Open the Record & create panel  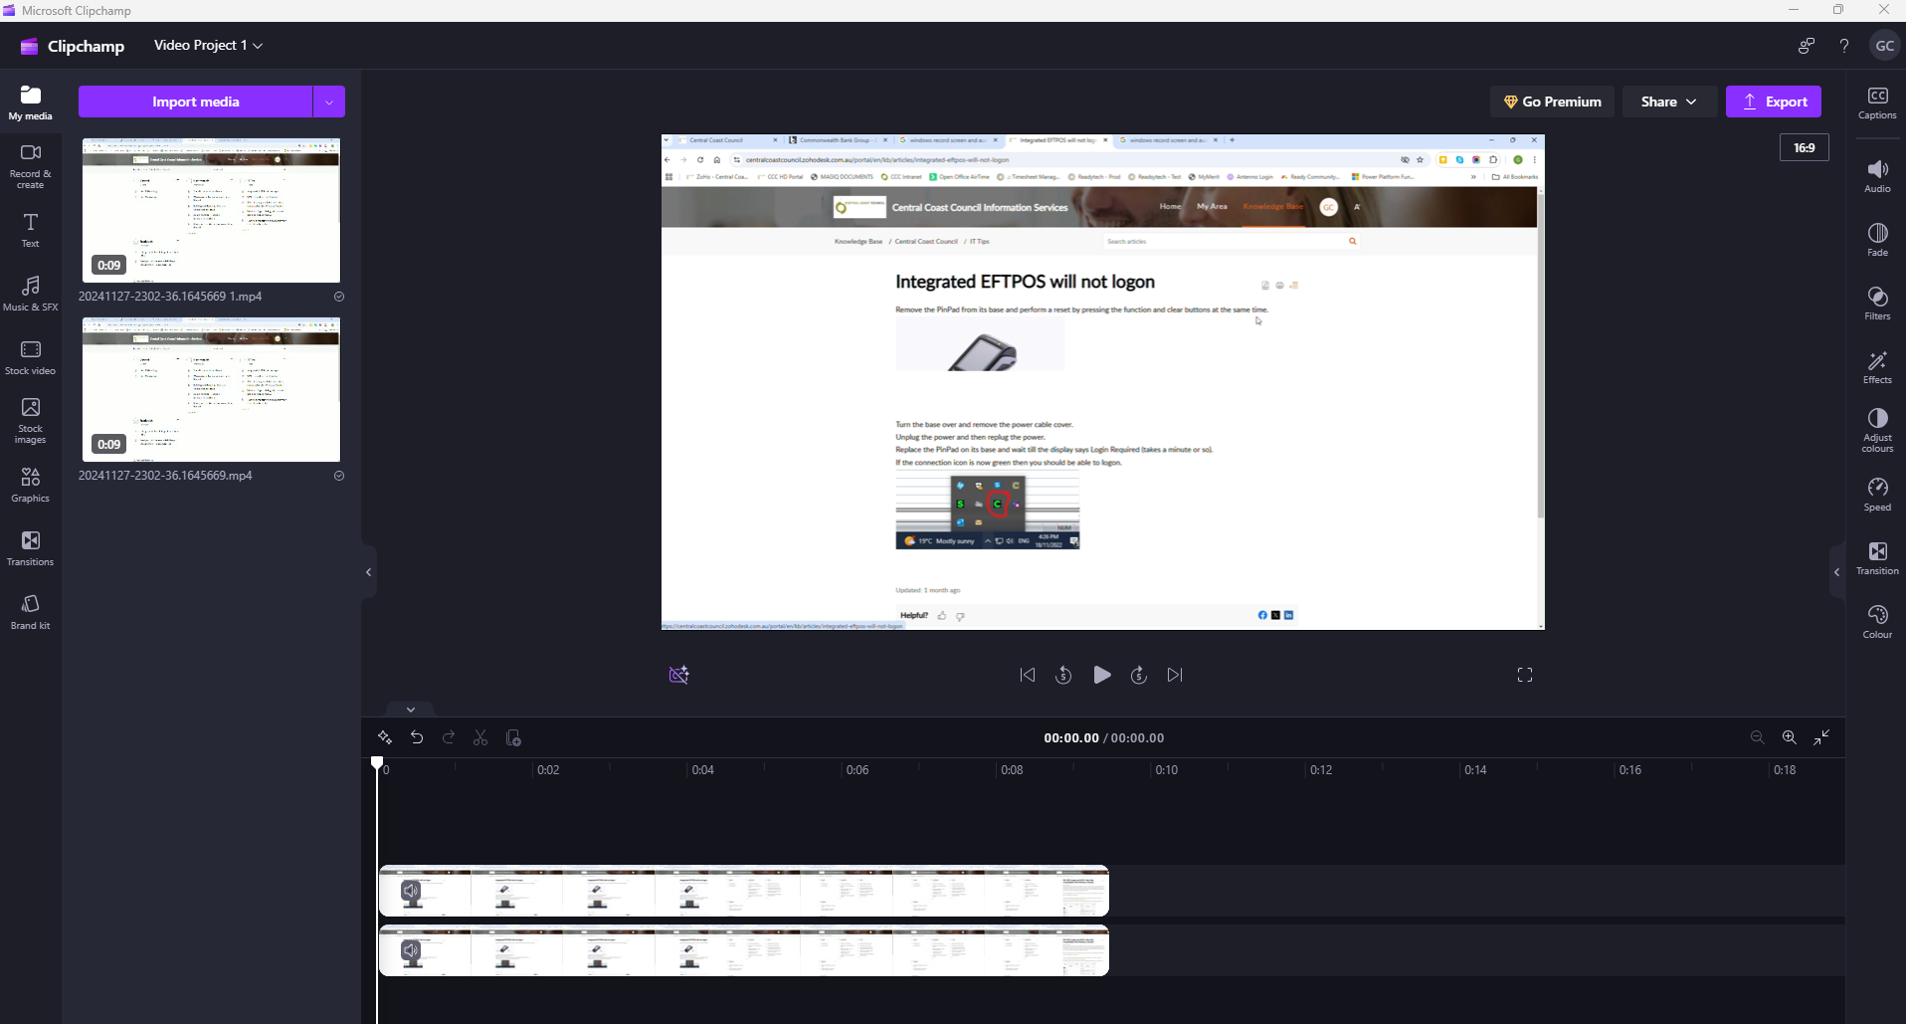tap(31, 165)
